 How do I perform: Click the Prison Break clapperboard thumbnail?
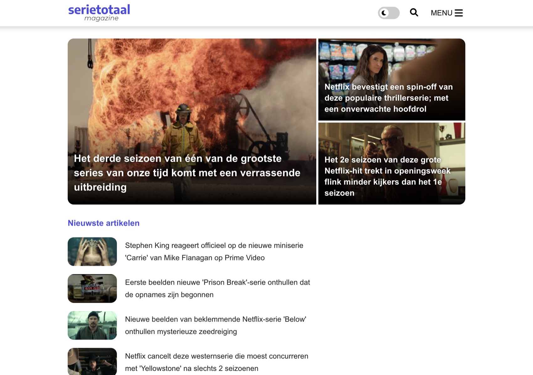point(92,288)
